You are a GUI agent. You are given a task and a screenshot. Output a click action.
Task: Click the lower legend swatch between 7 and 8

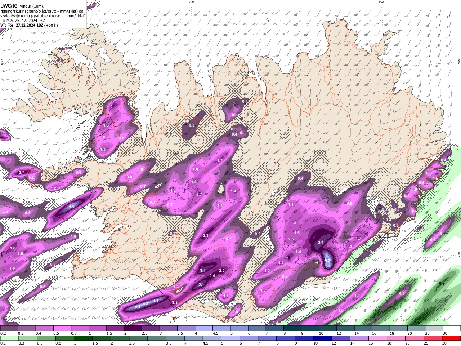coord(267,338)
